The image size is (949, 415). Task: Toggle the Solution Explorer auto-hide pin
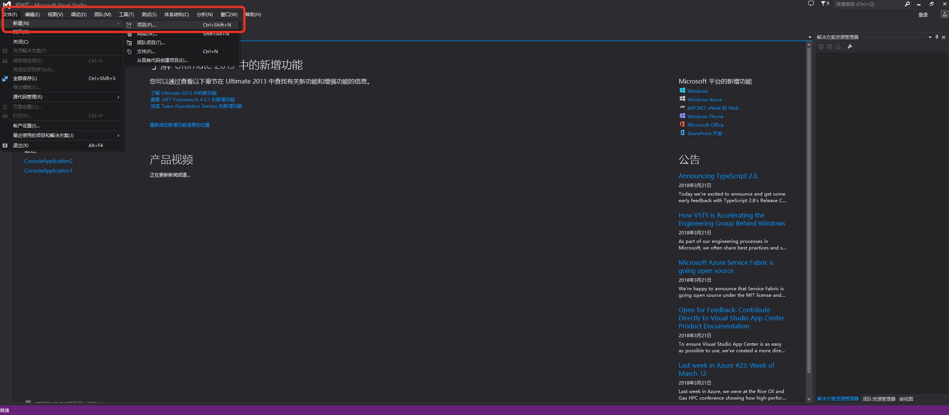point(937,37)
